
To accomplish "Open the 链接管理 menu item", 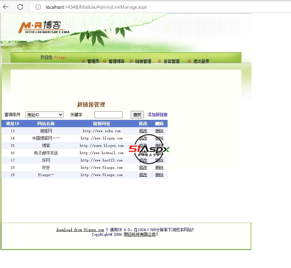I will click(143, 61).
